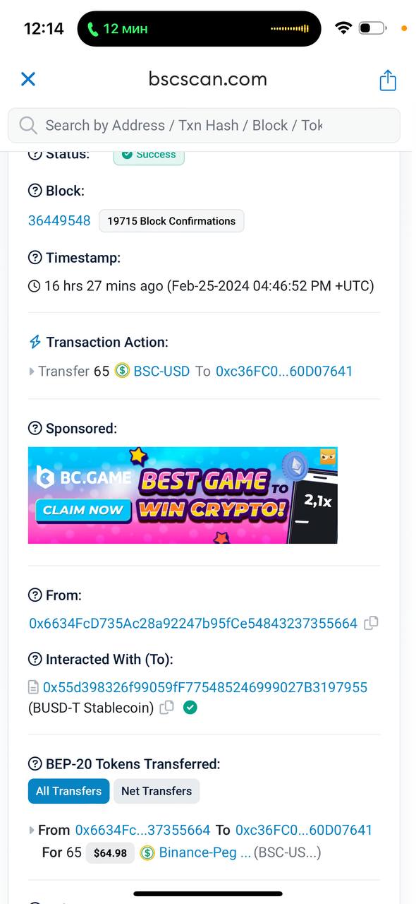Expand the token transfer From row arrow
Screen dimensions: 416x904
point(32,831)
